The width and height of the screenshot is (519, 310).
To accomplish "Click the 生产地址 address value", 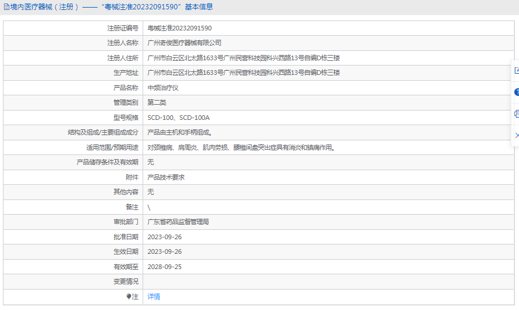I will (244, 73).
